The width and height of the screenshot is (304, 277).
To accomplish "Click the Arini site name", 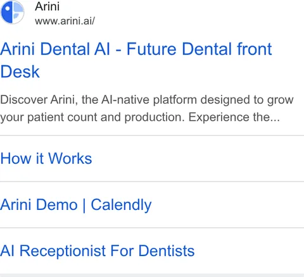I will point(47,6).
